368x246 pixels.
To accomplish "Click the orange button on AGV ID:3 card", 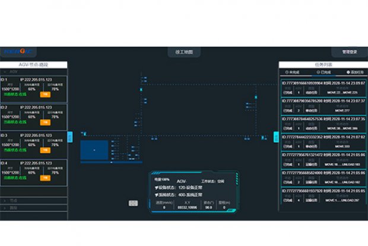I will click(x=45, y=150).
